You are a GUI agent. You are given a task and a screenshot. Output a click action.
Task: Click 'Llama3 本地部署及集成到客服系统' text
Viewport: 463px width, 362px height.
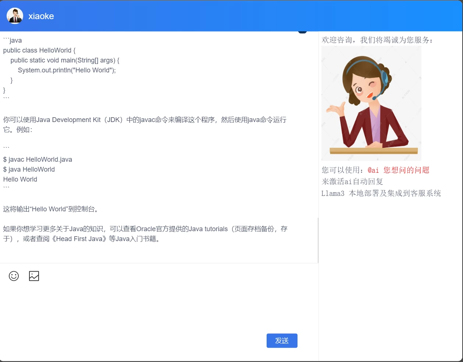point(381,193)
